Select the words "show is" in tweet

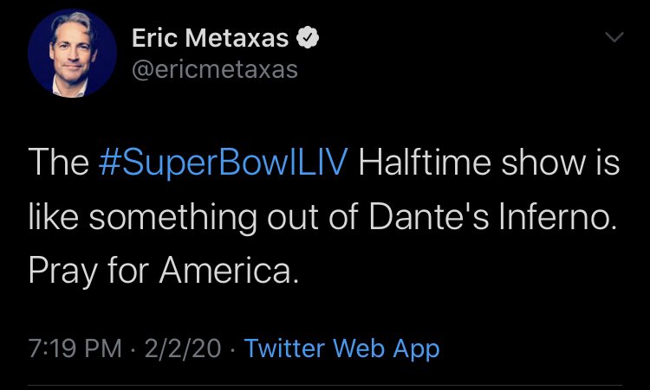(556, 163)
